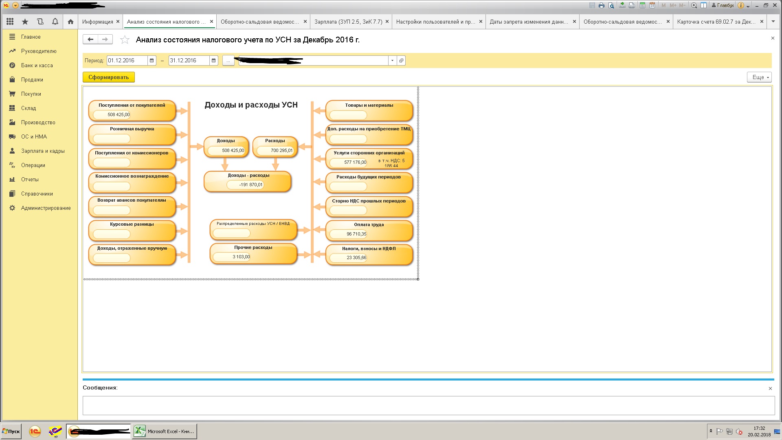This screenshot has width=782, height=440.
Task: Open Microsoft Excel from taskbar
Action: pyautogui.click(x=165, y=431)
